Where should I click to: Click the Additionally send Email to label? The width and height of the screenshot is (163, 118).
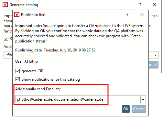38,89
